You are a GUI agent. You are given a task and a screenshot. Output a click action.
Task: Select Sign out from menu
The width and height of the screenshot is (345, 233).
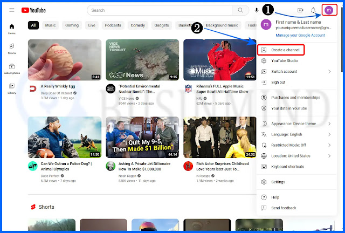pyautogui.click(x=296, y=83)
